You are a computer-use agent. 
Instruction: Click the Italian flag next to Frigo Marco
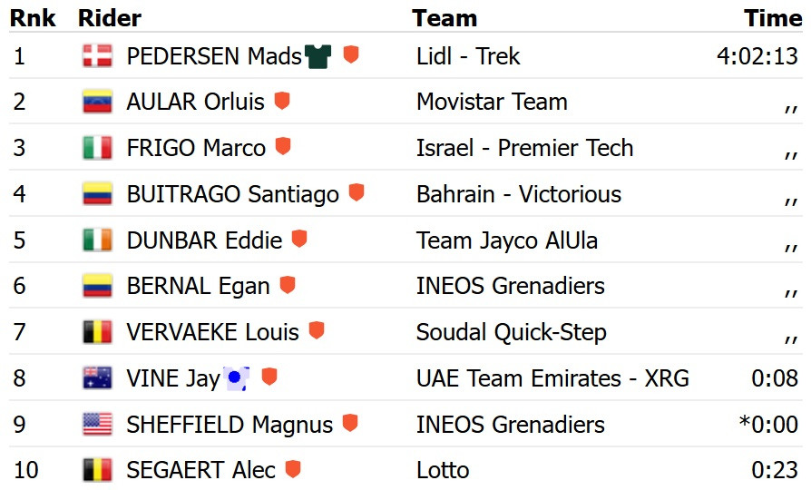pos(96,148)
